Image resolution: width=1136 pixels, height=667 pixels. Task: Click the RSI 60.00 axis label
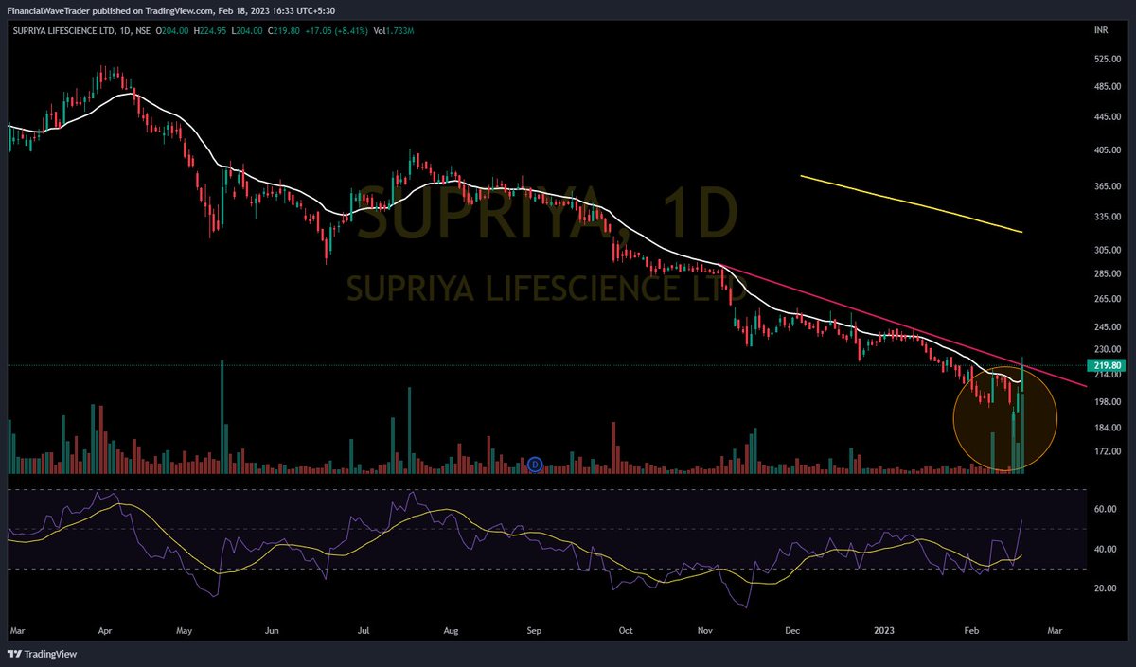click(x=1107, y=509)
